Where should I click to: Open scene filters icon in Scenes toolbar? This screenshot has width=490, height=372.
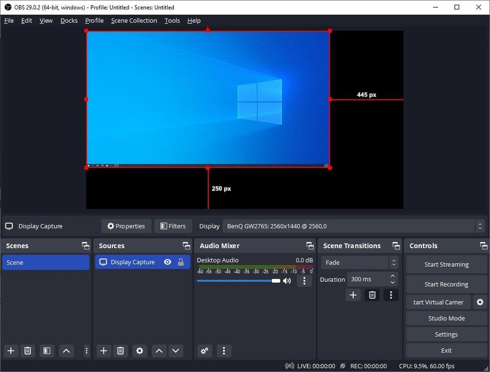tap(47, 351)
